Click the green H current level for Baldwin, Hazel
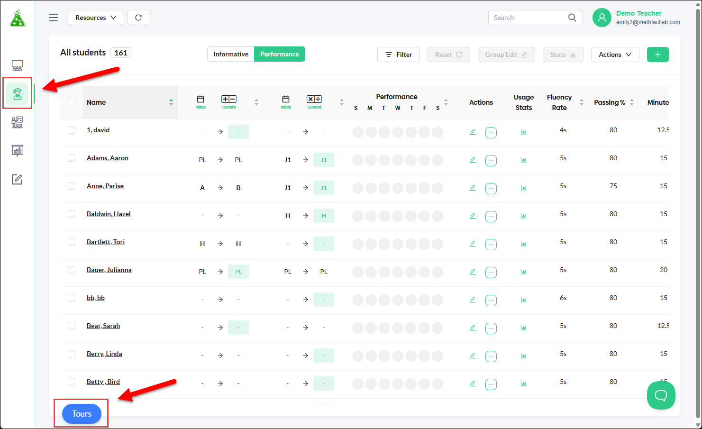 coord(324,216)
